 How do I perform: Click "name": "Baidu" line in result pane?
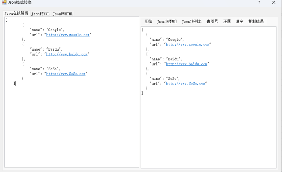click(x=166, y=59)
